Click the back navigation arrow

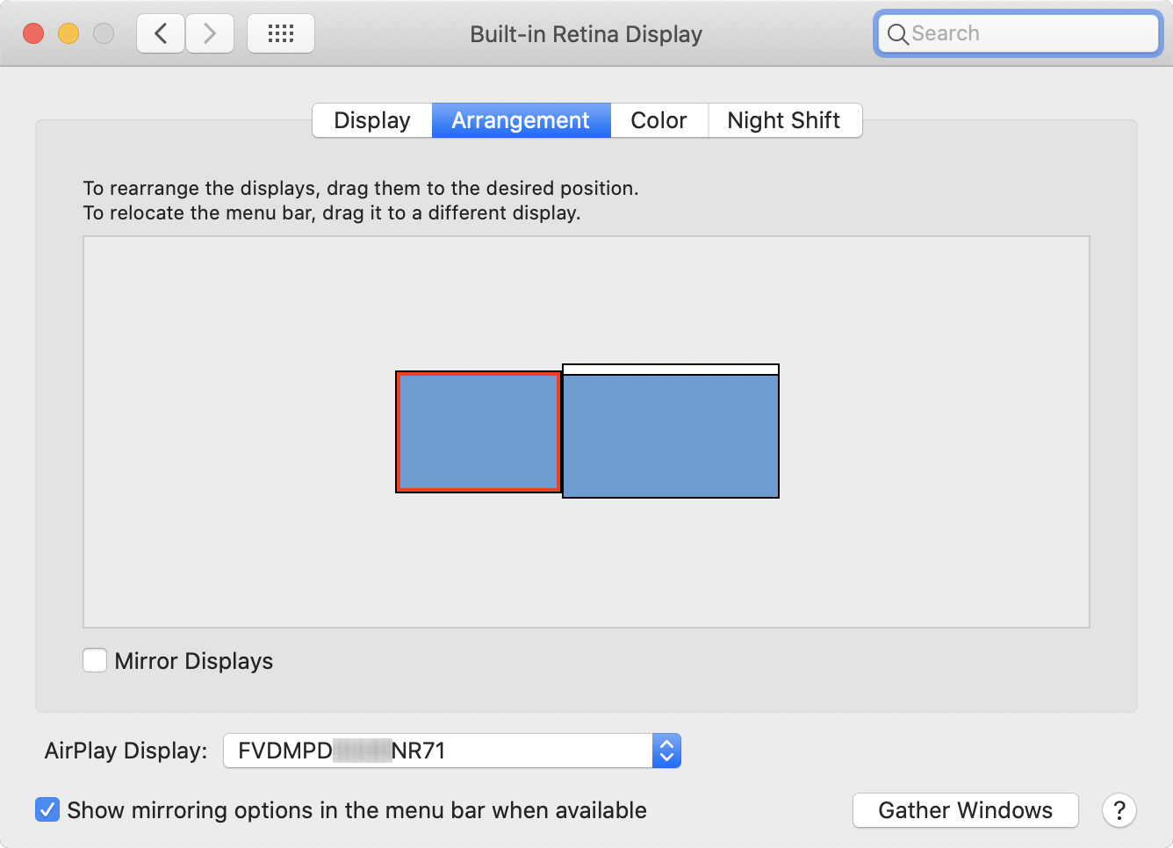[x=160, y=32]
